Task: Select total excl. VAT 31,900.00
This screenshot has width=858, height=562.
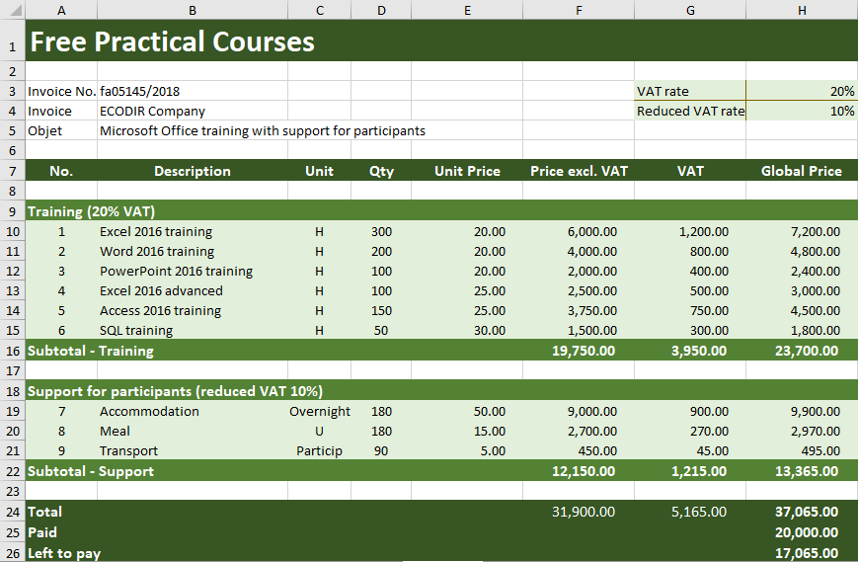Action: (579, 511)
